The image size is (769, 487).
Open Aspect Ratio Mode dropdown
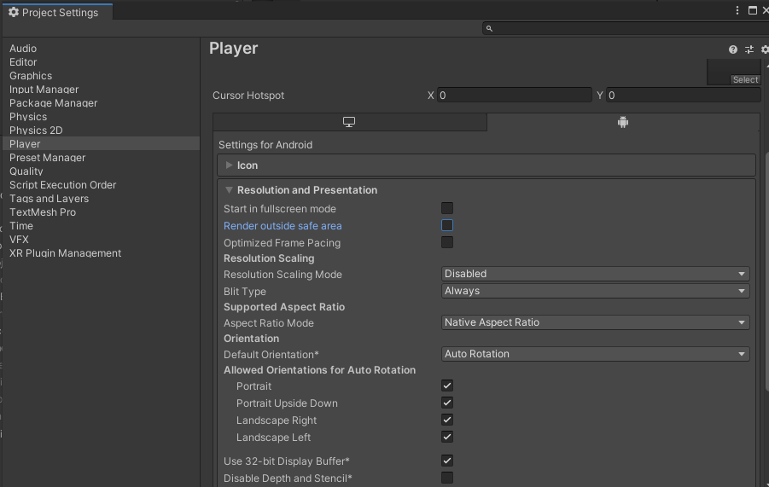coord(595,322)
